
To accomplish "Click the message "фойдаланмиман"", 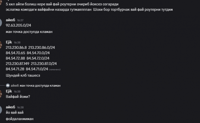I will [x=20, y=119].
